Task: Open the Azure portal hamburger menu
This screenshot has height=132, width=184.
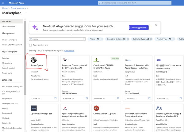Action: 3,3
